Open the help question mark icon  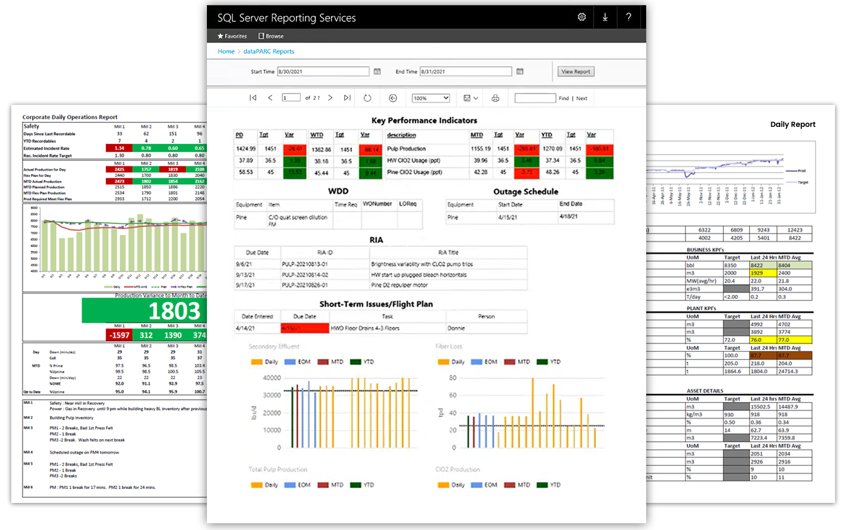(629, 17)
